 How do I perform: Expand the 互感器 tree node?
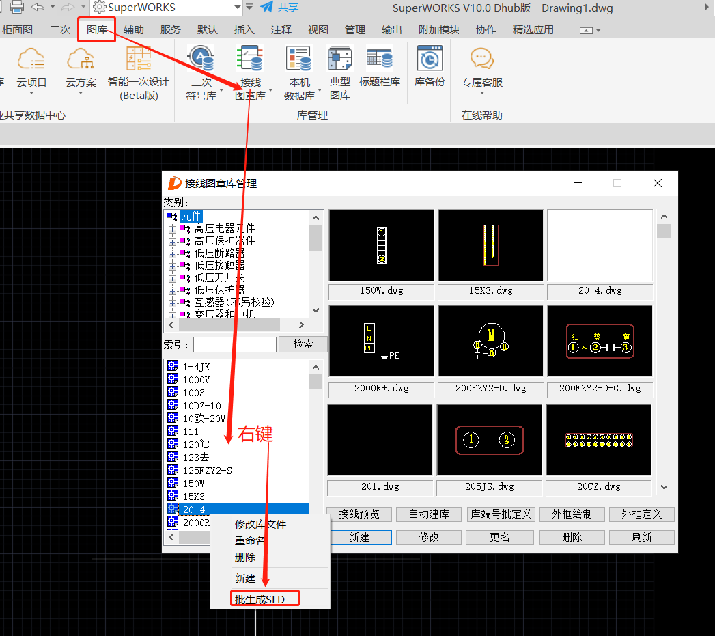point(172,303)
